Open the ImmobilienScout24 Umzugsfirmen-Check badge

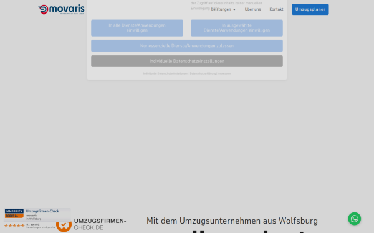[37, 219]
